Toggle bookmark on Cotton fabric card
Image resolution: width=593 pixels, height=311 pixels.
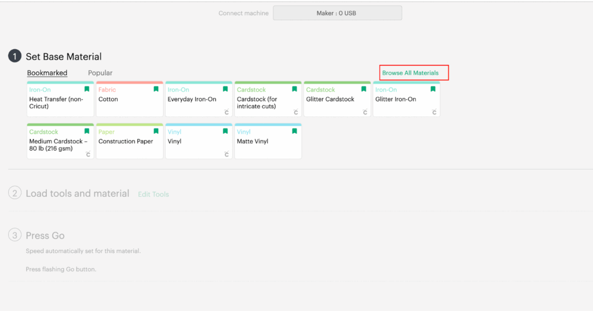click(x=156, y=90)
